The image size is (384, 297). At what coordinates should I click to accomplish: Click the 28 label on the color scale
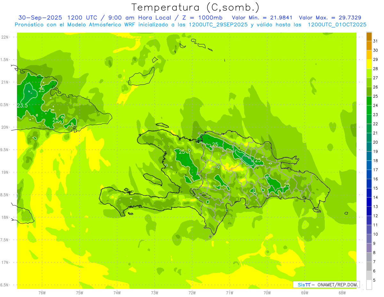[375, 69]
